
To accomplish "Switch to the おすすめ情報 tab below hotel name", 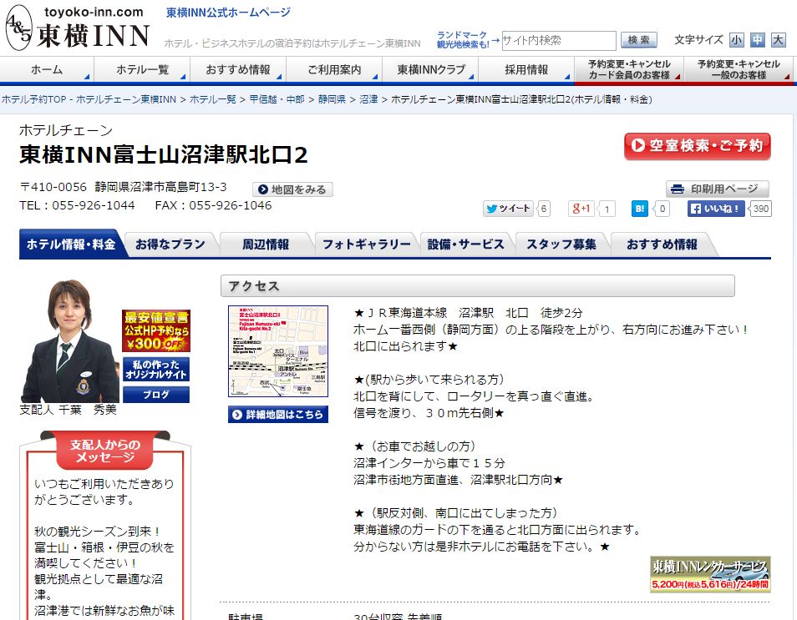I will pos(662,244).
